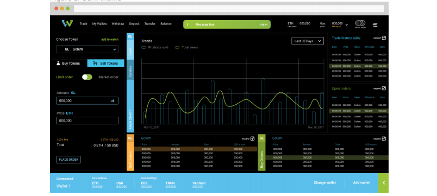Open the hamburger menu icon
The image size is (437, 196).
coord(375,25)
